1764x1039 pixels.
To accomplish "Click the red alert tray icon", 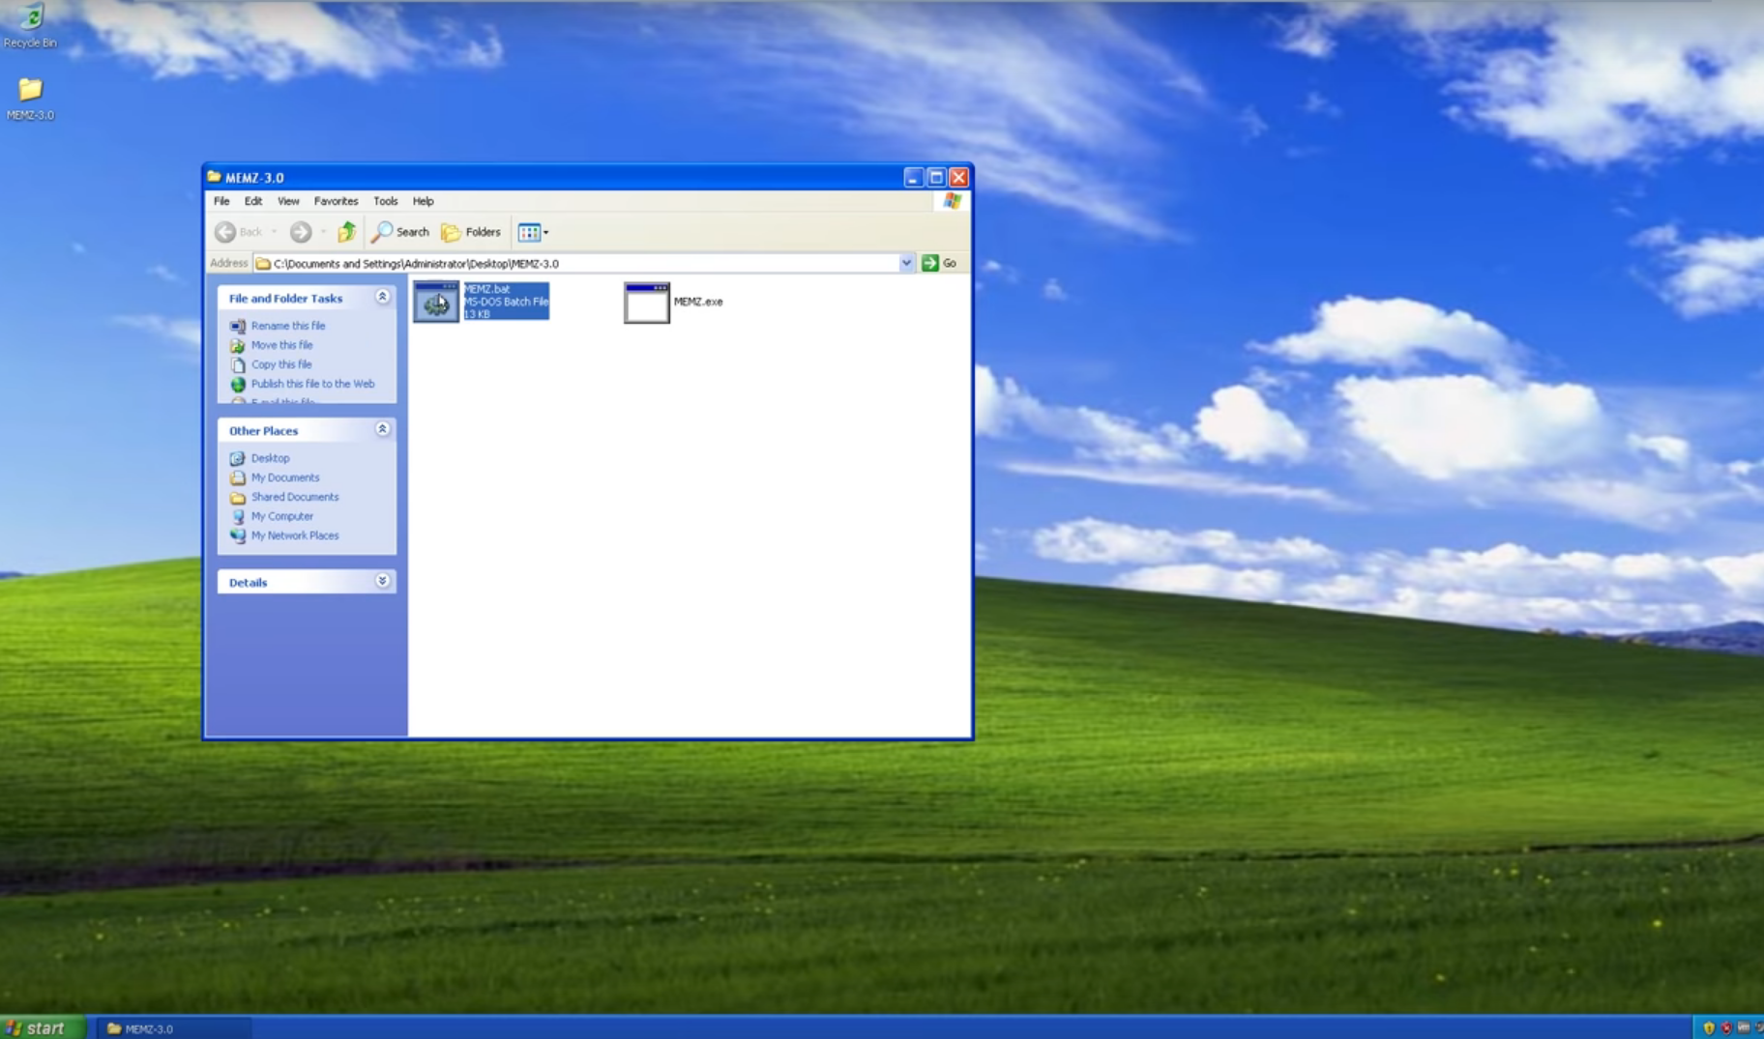I will pos(1726,1028).
